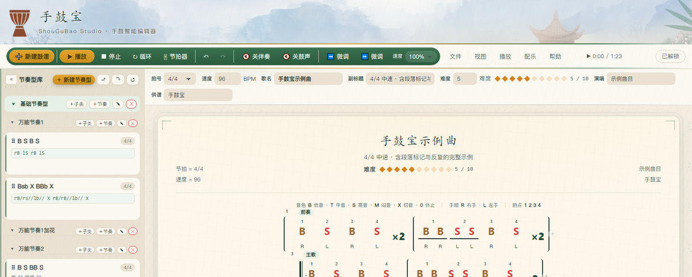Click the redo arrow in the green toolbar
The height and width of the screenshot is (277, 692).
(223, 57)
